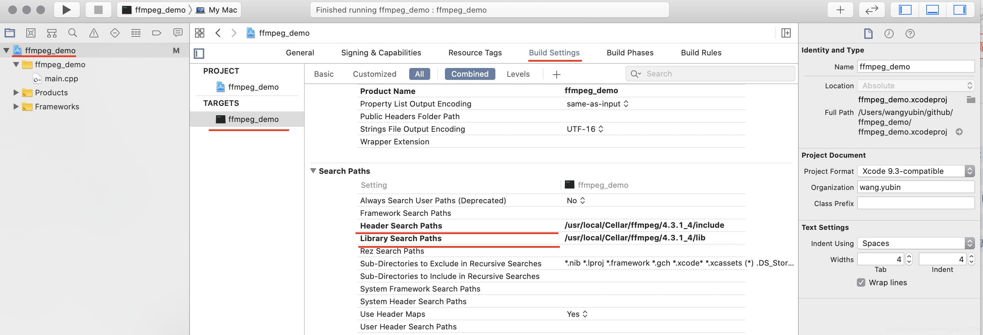Open the Breakpoint navigator
The width and height of the screenshot is (983, 335).
157,33
